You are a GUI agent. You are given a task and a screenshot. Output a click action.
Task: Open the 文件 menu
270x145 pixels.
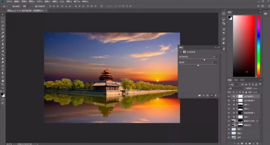(x=9, y=2)
